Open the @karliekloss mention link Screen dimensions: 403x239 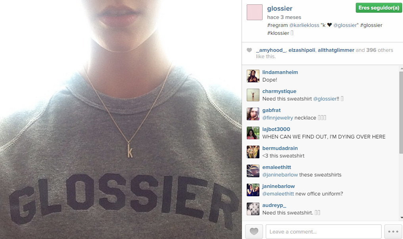tap(304, 25)
